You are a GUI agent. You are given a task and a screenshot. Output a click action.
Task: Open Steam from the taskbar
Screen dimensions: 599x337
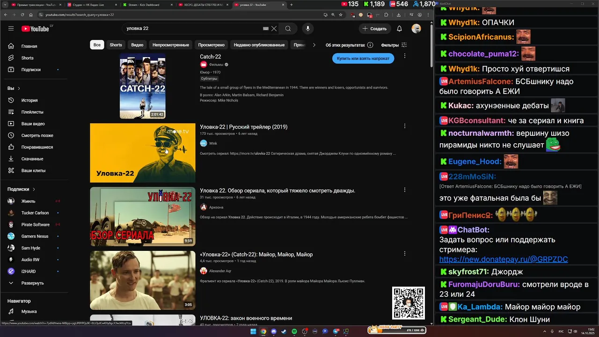pyautogui.click(x=284, y=331)
